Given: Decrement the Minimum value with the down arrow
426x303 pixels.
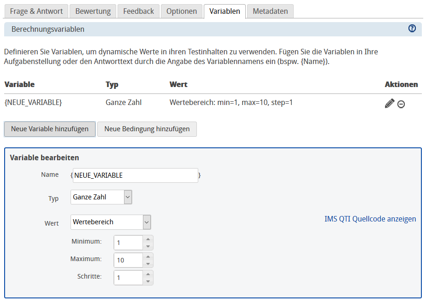Looking at the screenshot, I should coord(148,245).
